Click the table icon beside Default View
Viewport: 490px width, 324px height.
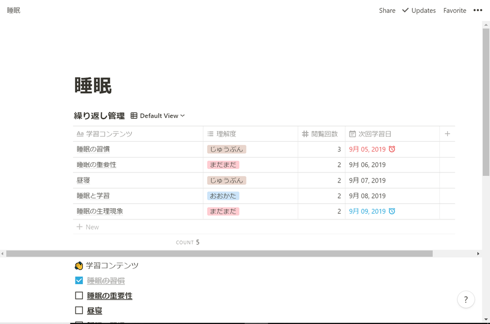pyautogui.click(x=134, y=116)
